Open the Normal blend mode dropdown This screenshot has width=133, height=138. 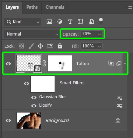tap(31, 34)
